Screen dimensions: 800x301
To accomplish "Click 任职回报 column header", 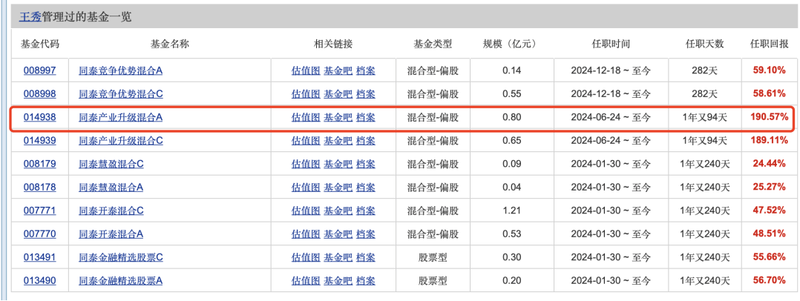I will (x=769, y=44).
